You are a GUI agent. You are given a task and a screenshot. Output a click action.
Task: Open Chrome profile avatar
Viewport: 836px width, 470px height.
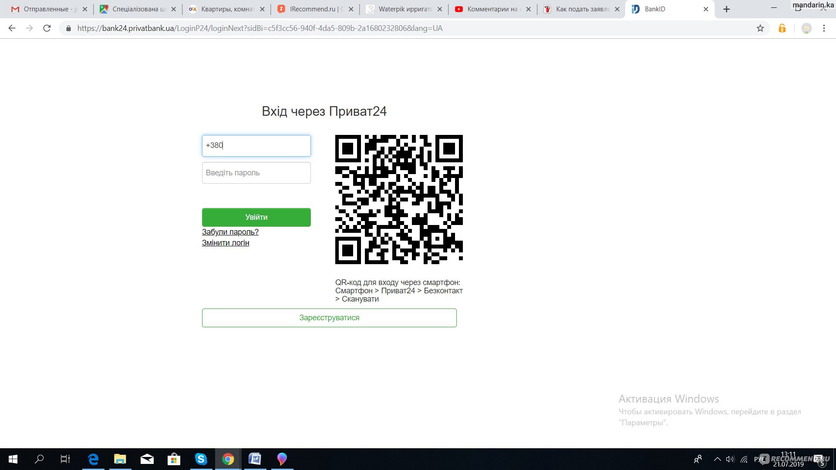[x=806, y=28]
